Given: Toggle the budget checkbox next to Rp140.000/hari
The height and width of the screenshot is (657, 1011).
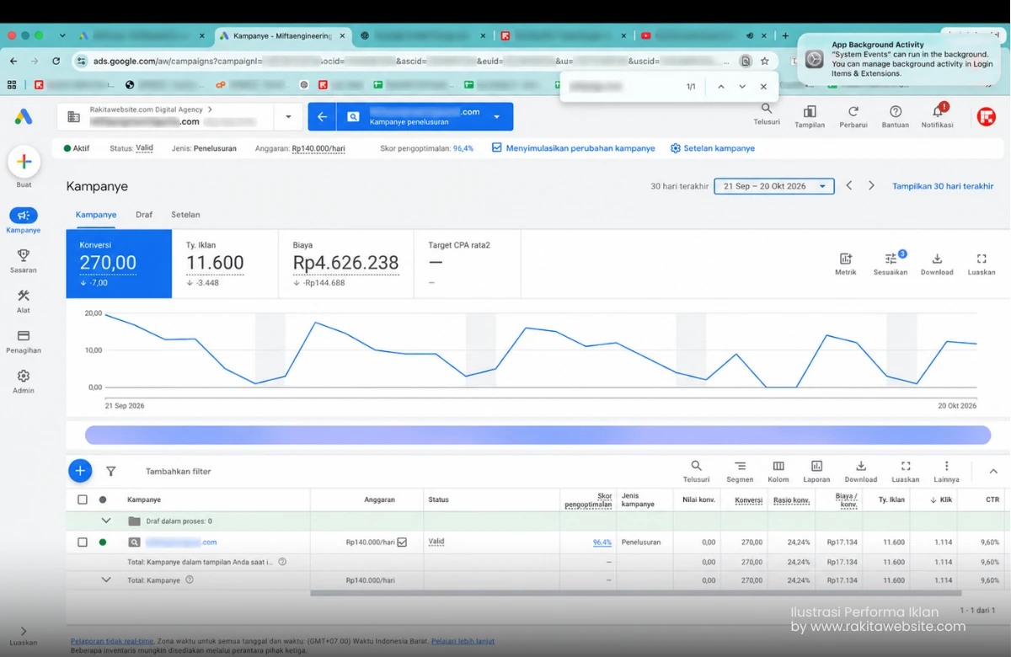Looking at the screenshot, I should (402, 542).
